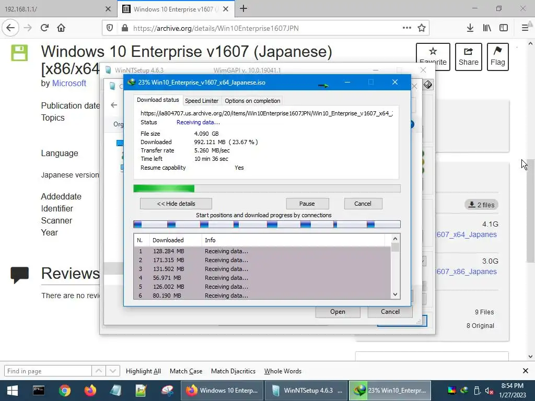
Task: Expand the 2 files download list
Action: pyautogui.click(x=481, y=205)
